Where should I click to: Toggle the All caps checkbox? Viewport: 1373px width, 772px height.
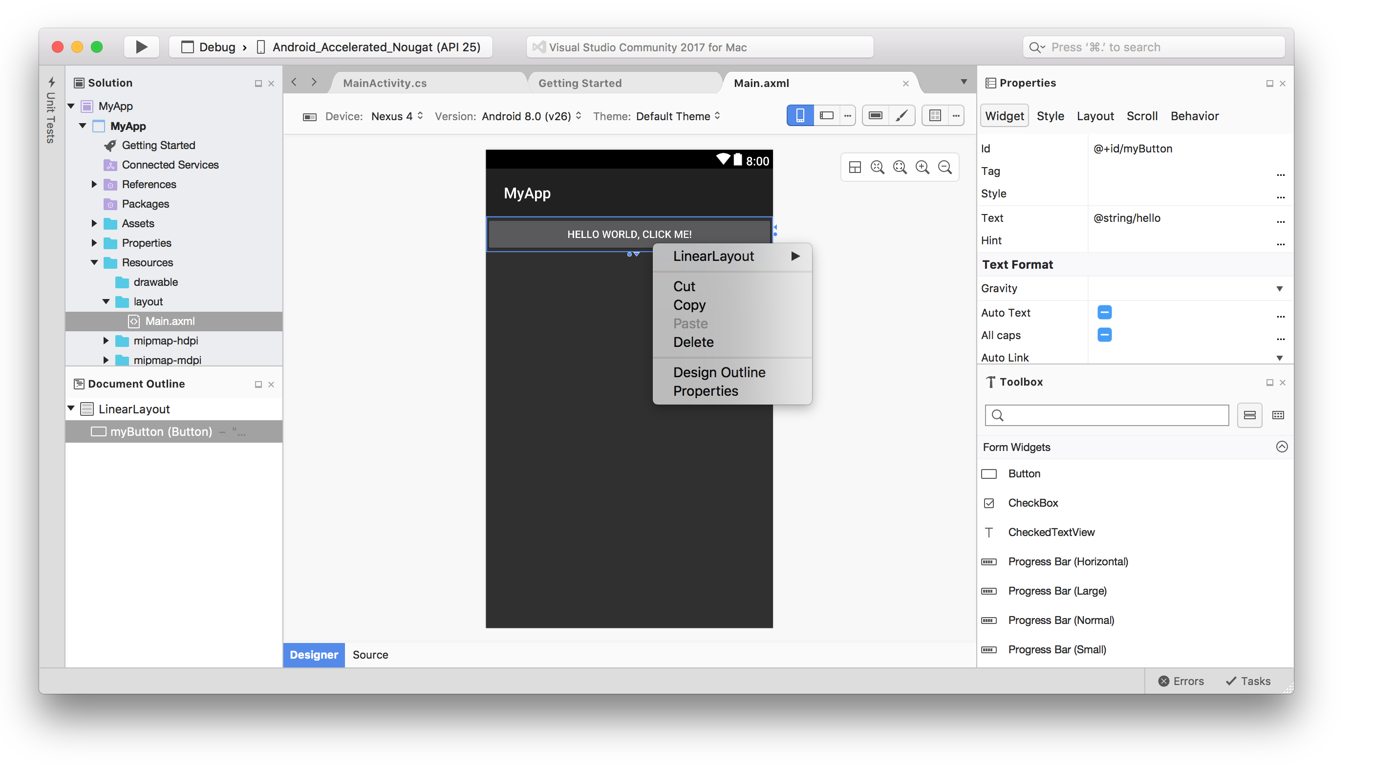(1104, 335)
